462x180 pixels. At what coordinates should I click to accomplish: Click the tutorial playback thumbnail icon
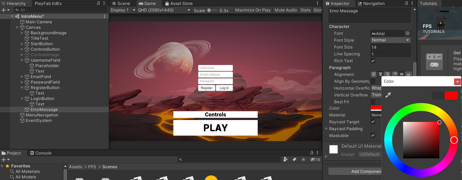434,61
